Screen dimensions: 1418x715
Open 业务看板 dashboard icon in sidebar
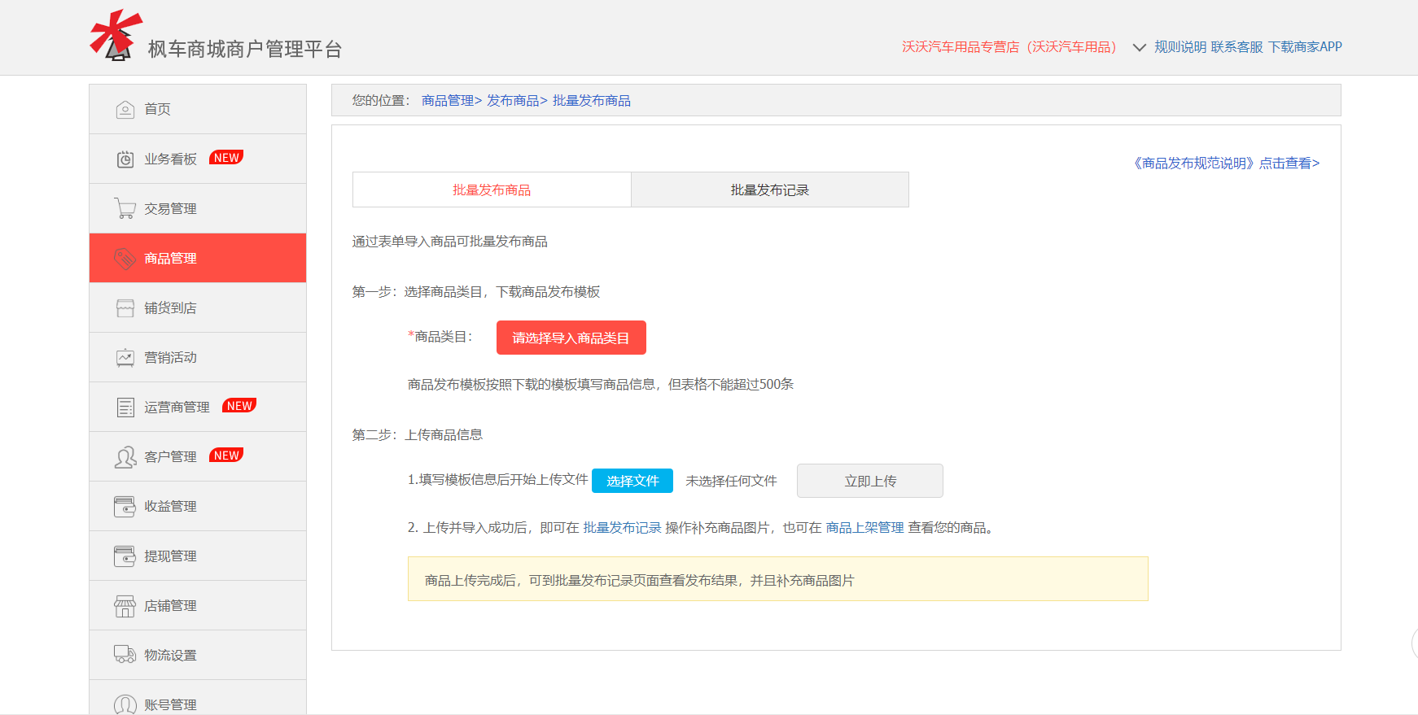pos(125,159)
